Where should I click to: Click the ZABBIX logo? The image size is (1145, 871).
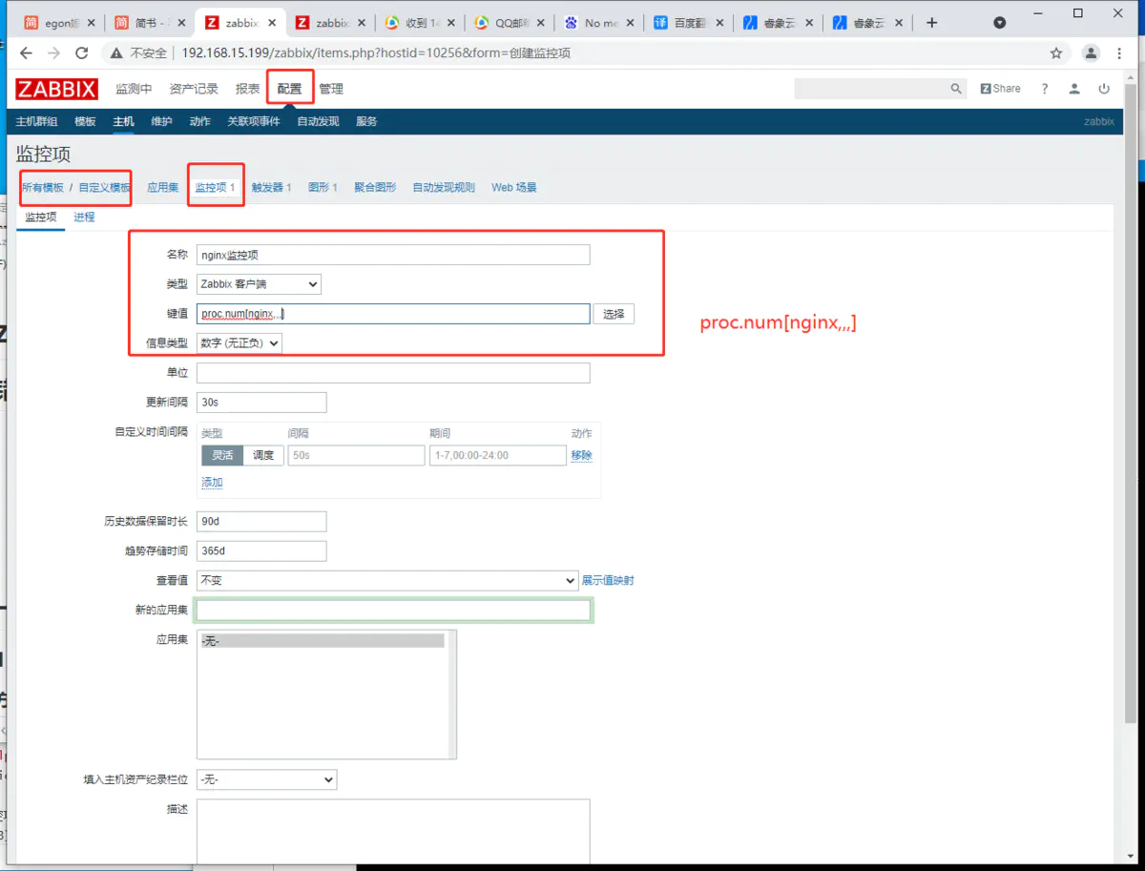point(56,89)
